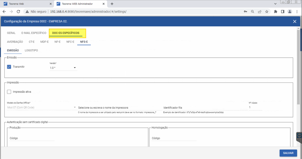Image resolution: width=302 pixels, height=159 pixels.
Task: Open the E-MAIL ESPECÍFICO tab
Action: pyautogui.click(x=34, y=33)
